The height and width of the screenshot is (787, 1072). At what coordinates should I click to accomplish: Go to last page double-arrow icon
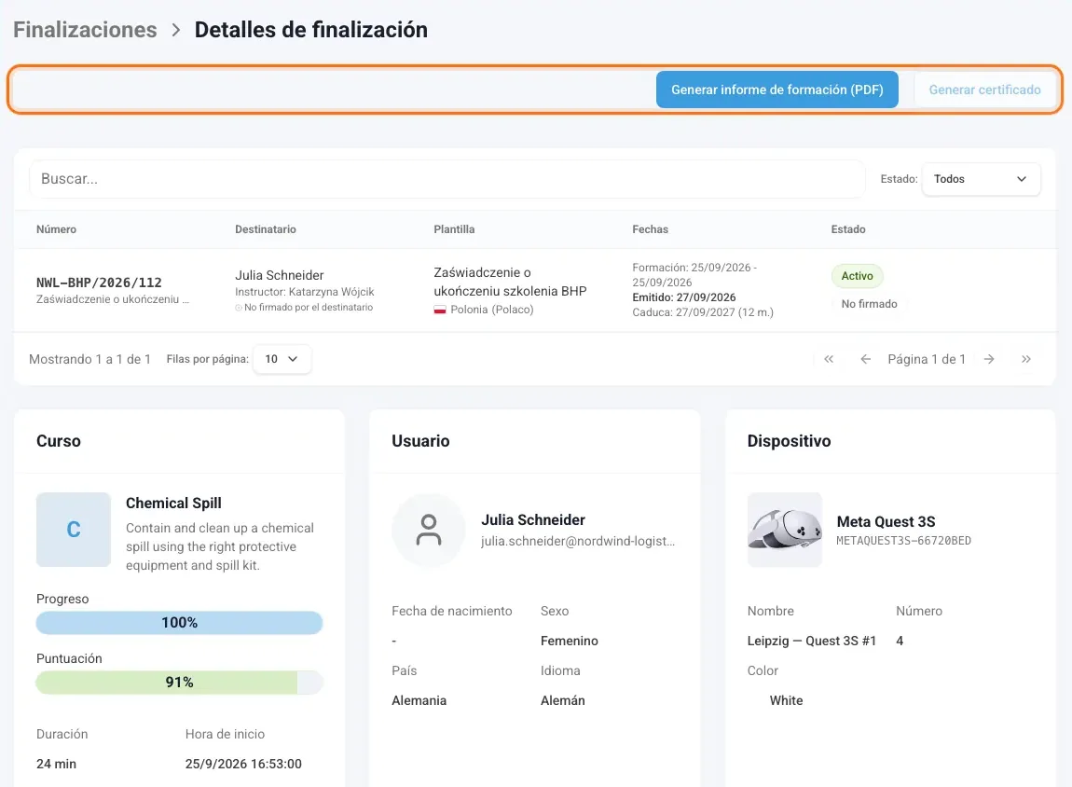click(x=1026, y=359)
